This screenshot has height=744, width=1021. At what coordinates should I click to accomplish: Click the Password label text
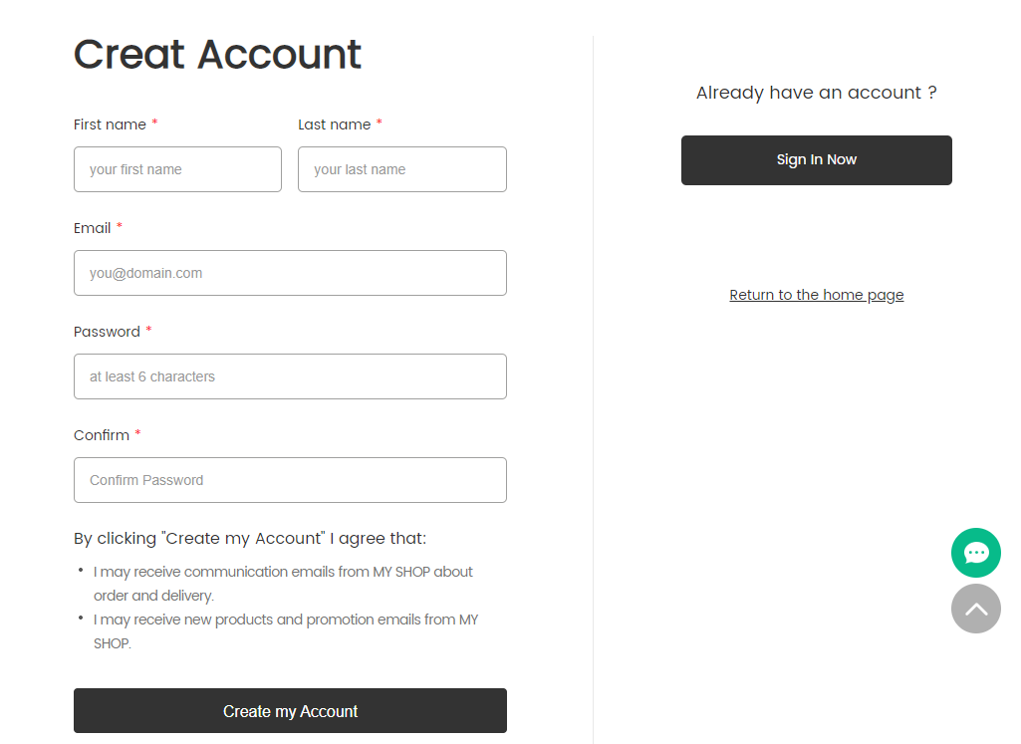coord(107,332)
